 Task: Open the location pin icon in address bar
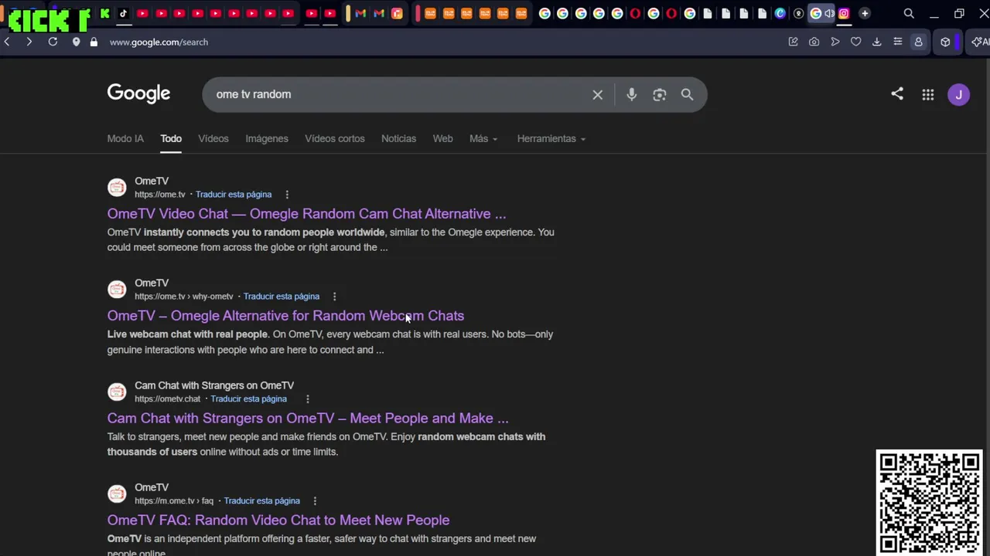tap(76, 42)
